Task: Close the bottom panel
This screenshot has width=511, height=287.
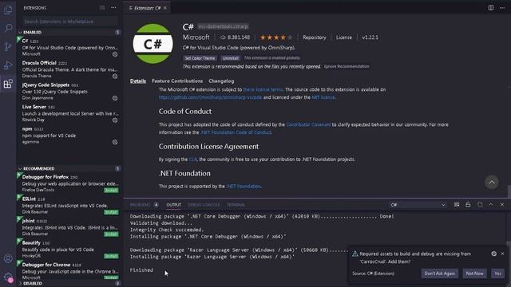Action: [x=502, y=205]
